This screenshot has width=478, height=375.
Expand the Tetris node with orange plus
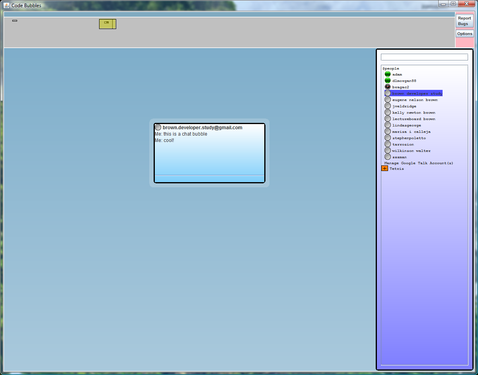384,169
